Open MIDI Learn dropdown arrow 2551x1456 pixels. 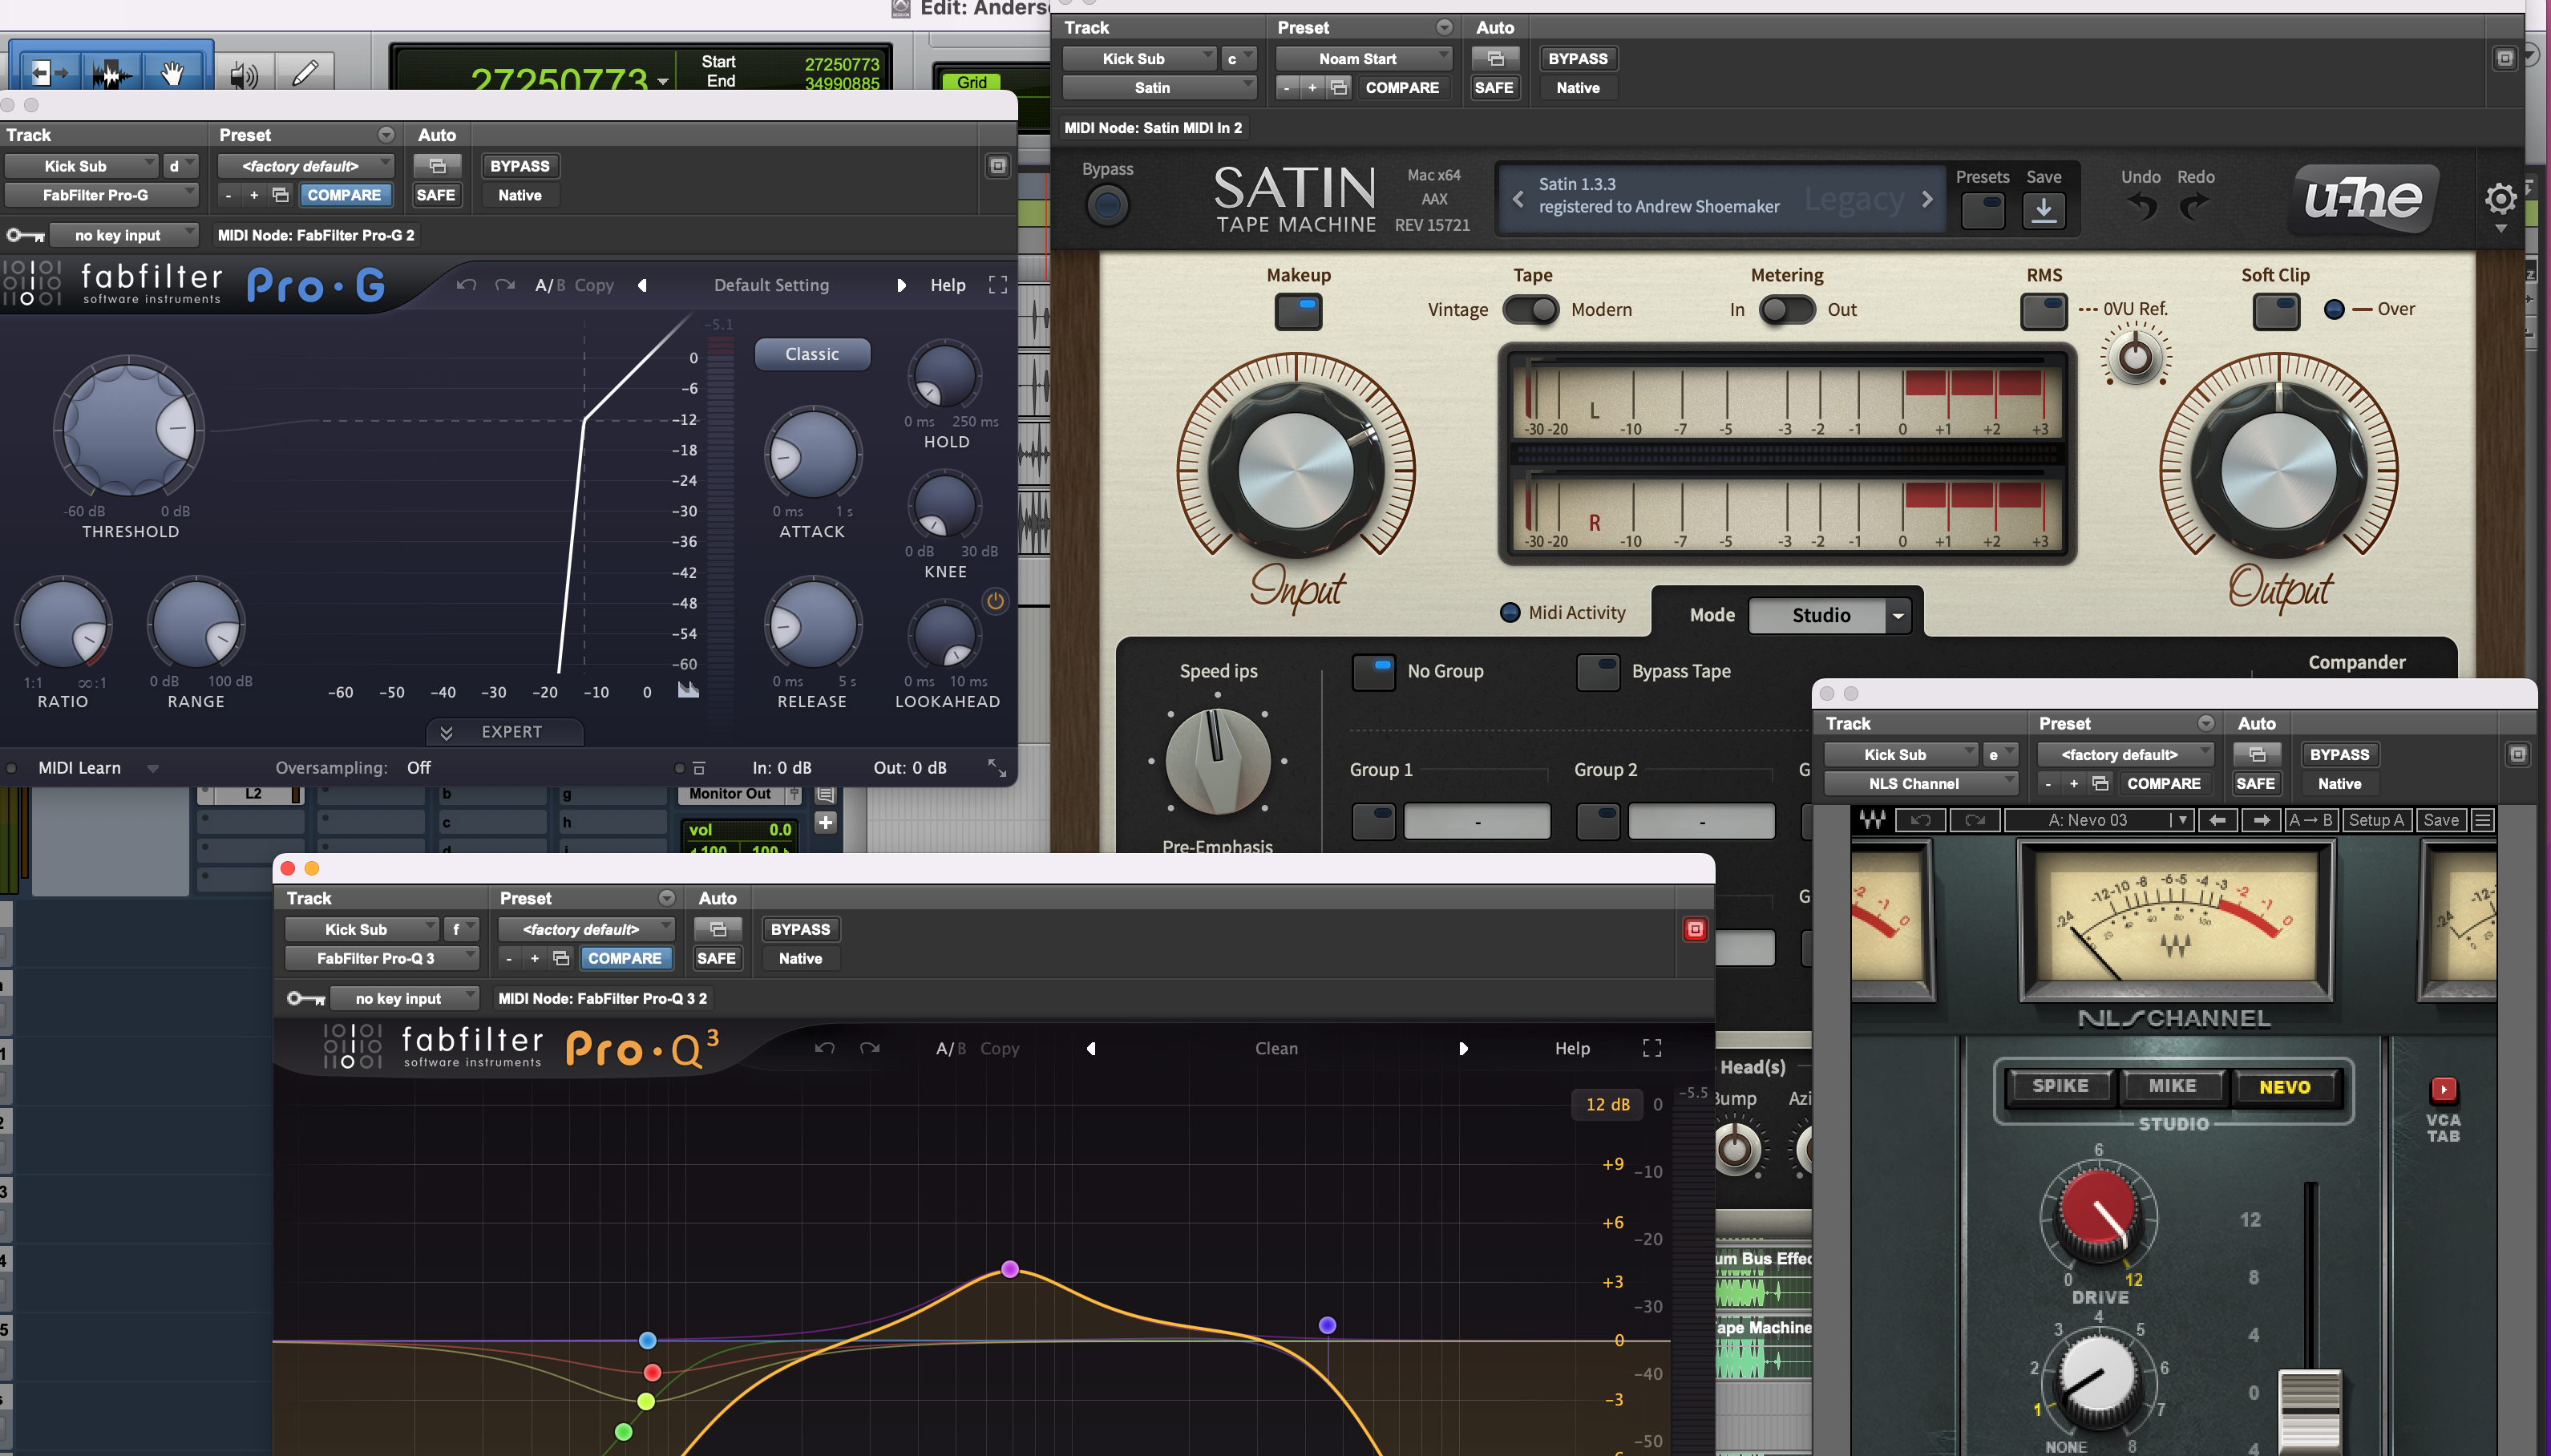coord(153,768)
